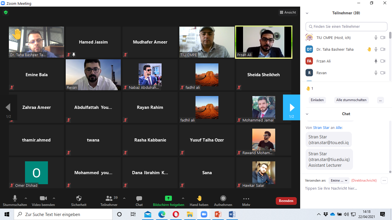Open the Mehr more options

pyautogui.click(x=246, y=198)
